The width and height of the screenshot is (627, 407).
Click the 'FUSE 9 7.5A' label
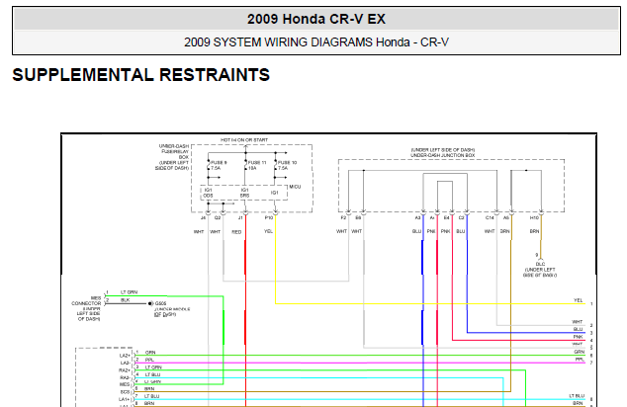219,165
